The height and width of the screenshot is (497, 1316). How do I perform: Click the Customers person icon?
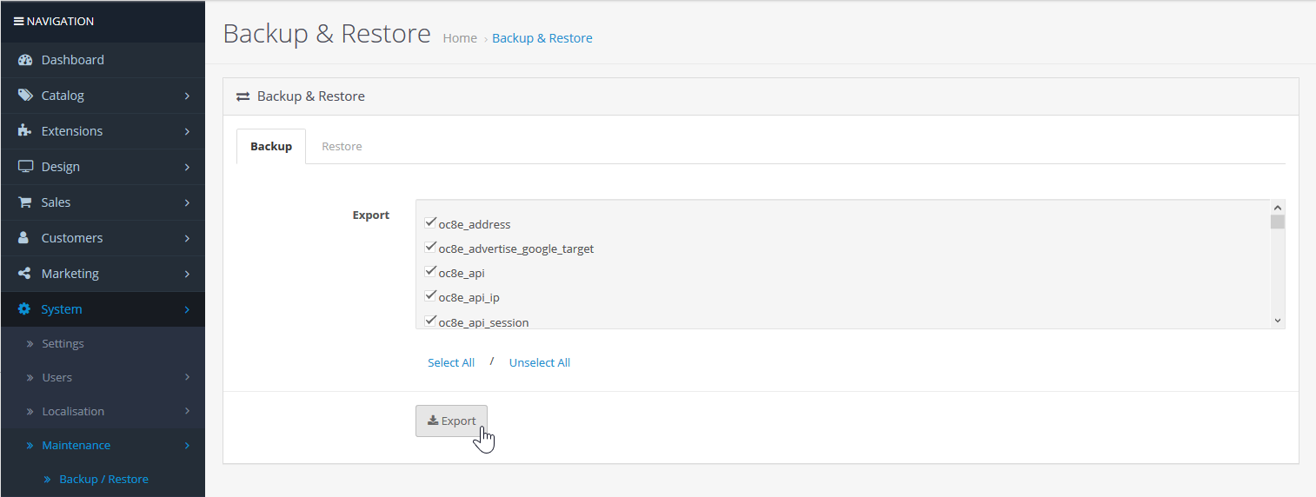24,238
